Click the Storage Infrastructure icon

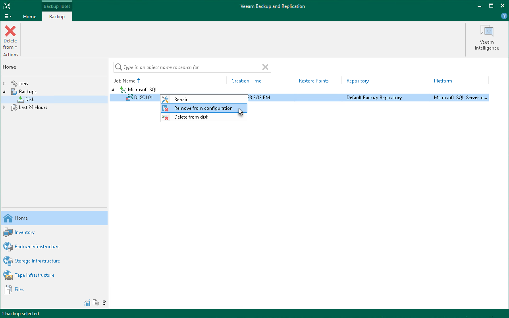point(8,261)
